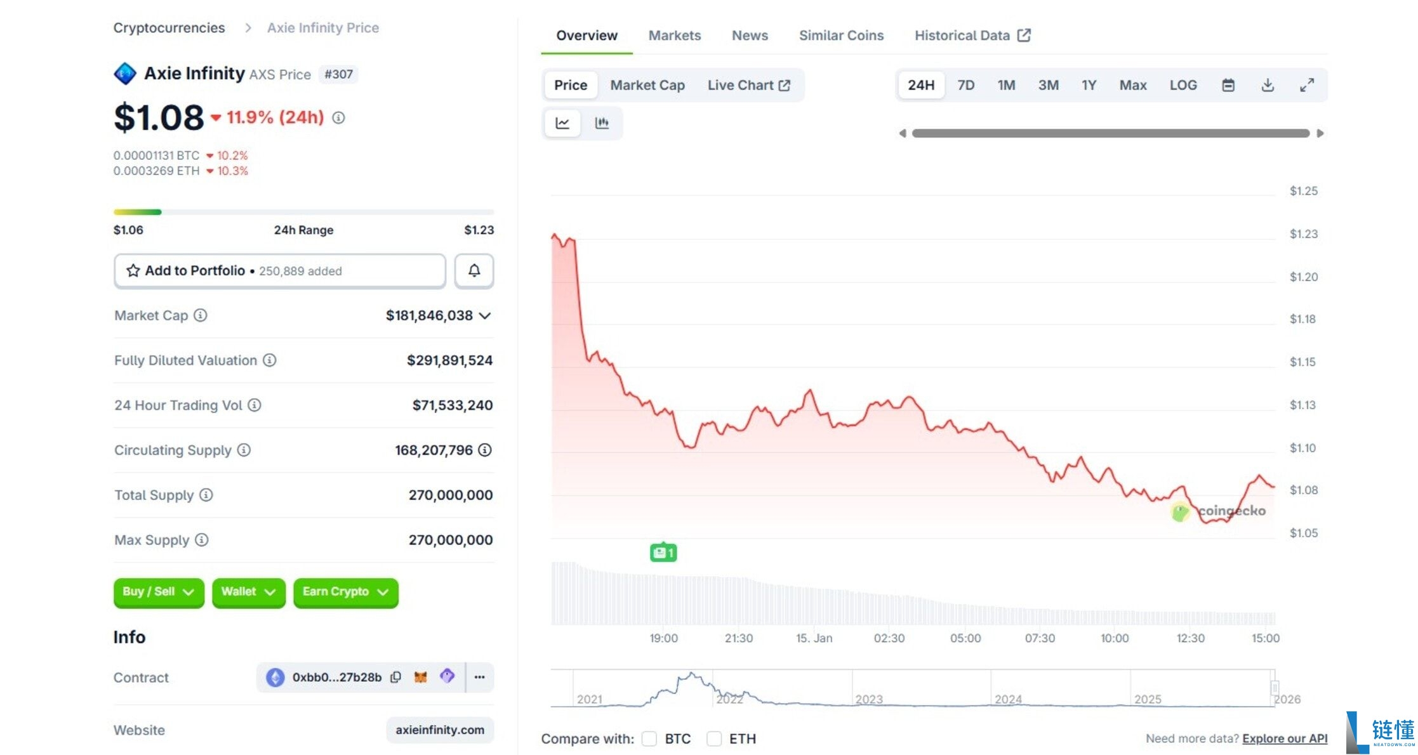Add token to MetaMask fox icon
The width and height of the screenshot is (1418, 755).
pos(420,677)
